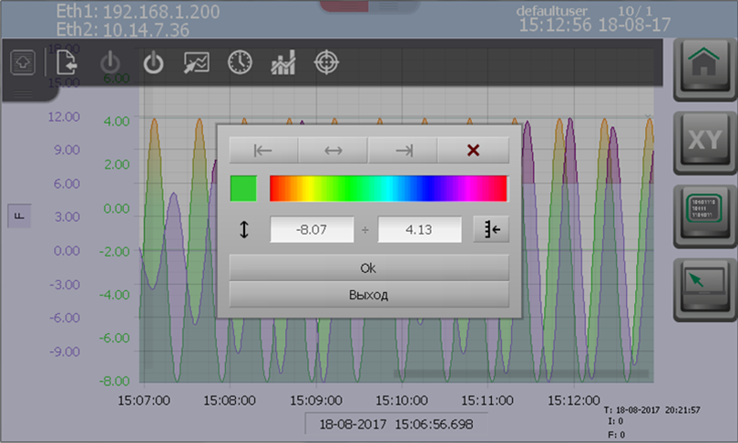Click the horizontal double-arrow fit button
The image size is (738, 443).
[333, 150]
